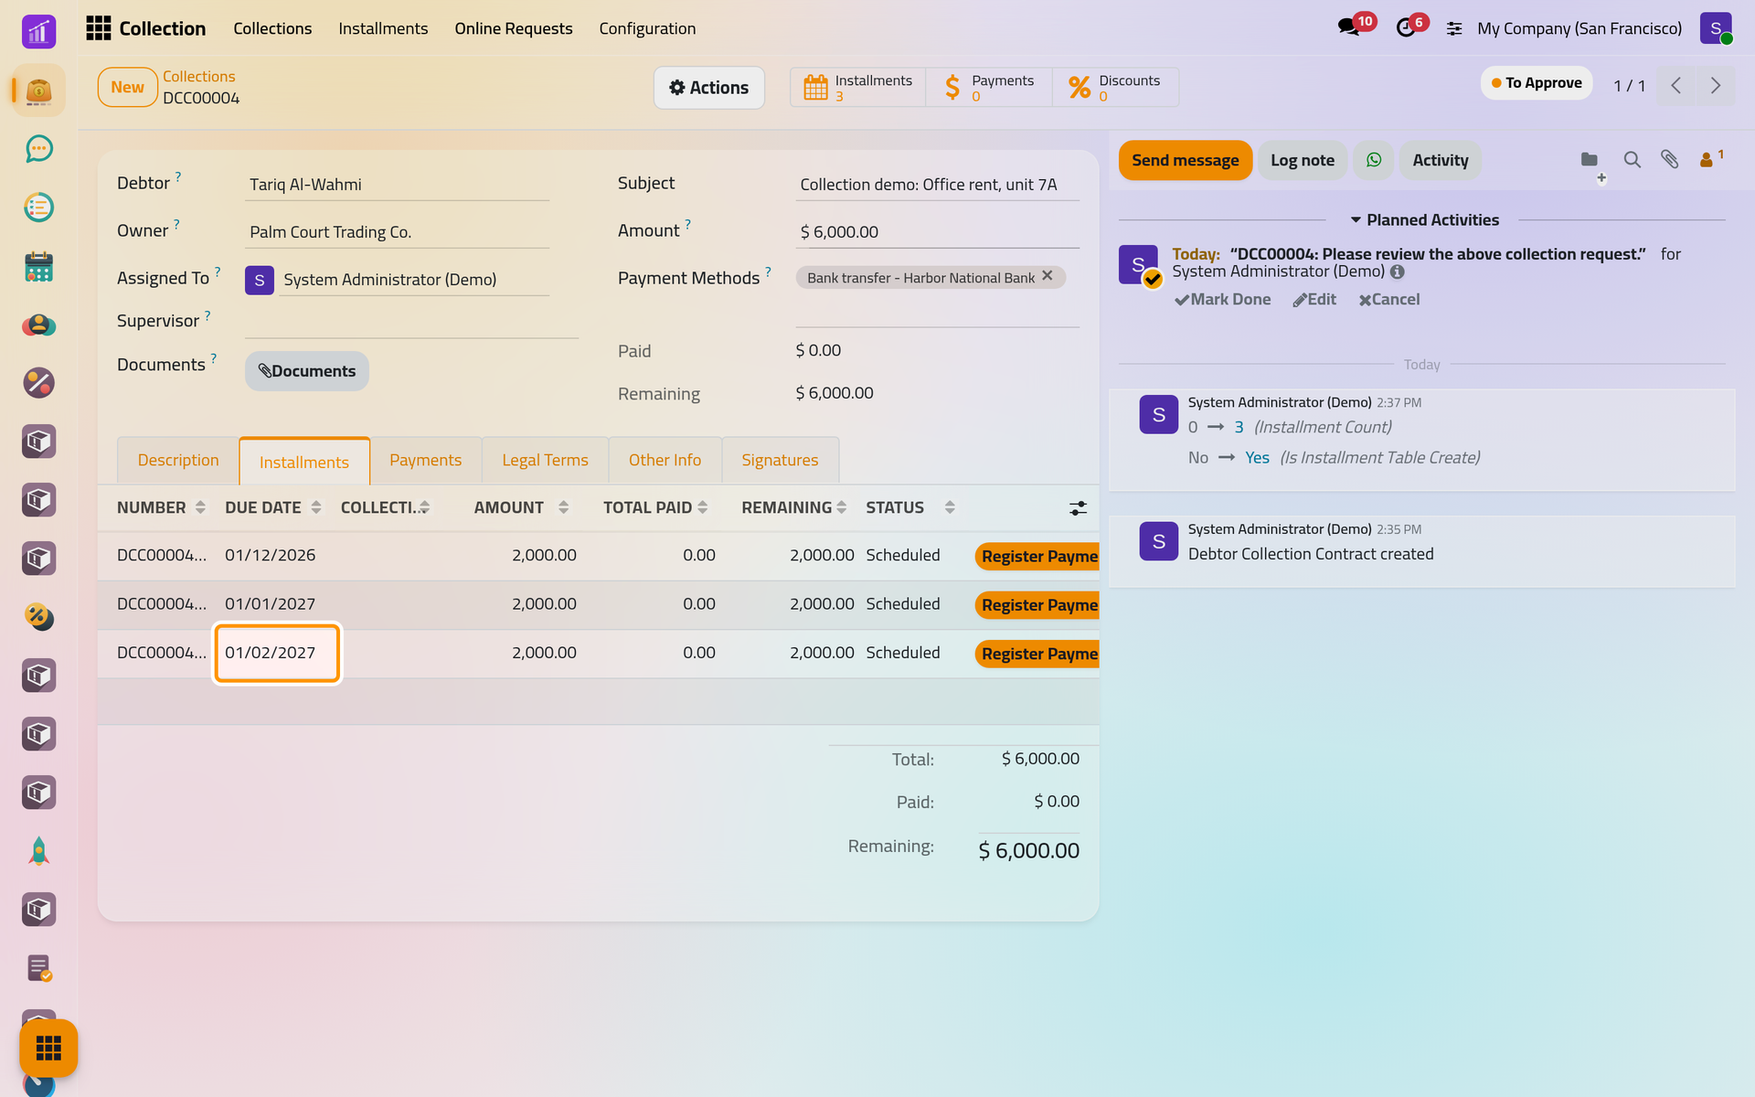1755x1097 pixels.
Task: Open the Discounts percent stat button
Action: tap(1115, 88)
